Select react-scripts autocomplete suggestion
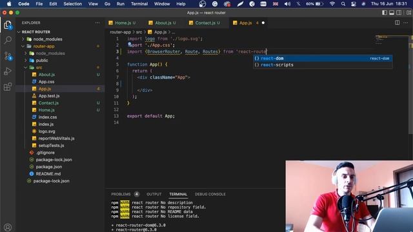The image size is (413, 232). tap(323, 65)
